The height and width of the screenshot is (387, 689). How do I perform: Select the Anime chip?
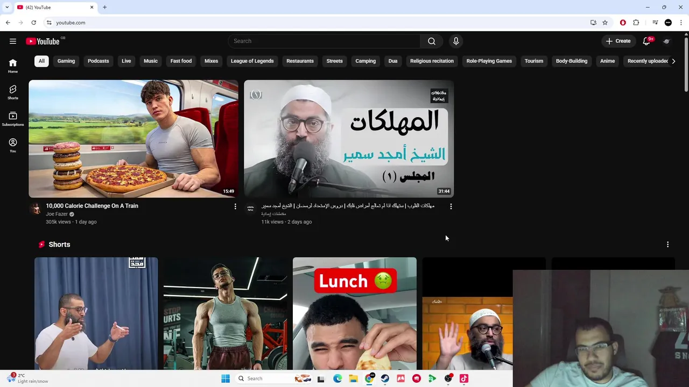(607, 61)
